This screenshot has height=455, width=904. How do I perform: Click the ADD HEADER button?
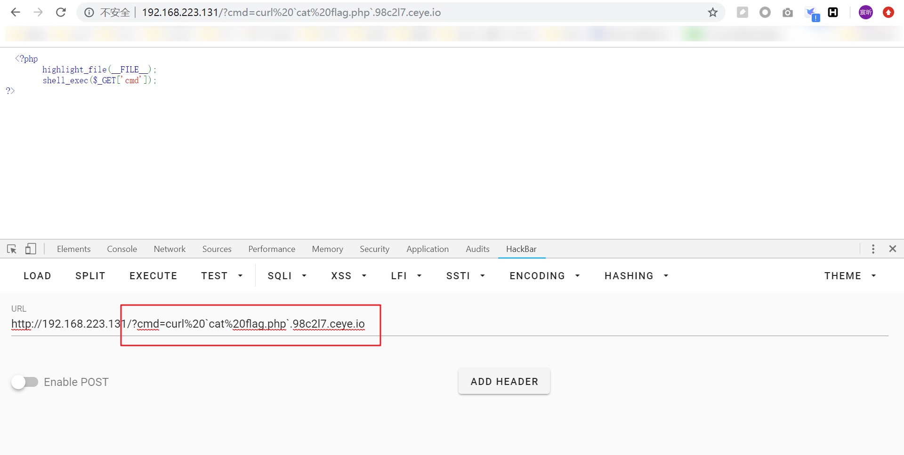point(504,382)
